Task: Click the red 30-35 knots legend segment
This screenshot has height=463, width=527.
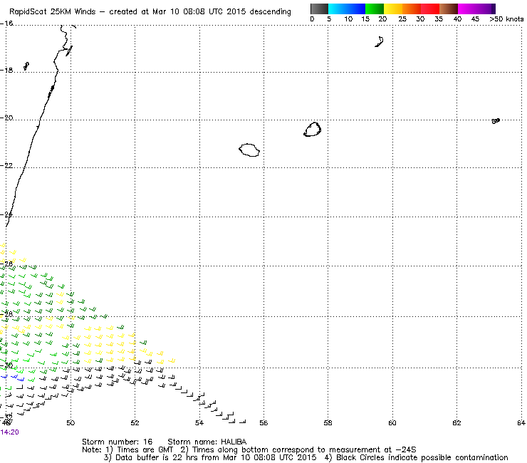Action: (430, 9)
